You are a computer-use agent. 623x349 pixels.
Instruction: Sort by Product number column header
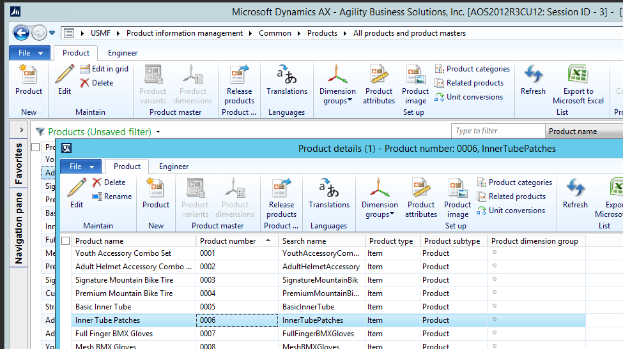pyautogui.click(x=237, y=241)
